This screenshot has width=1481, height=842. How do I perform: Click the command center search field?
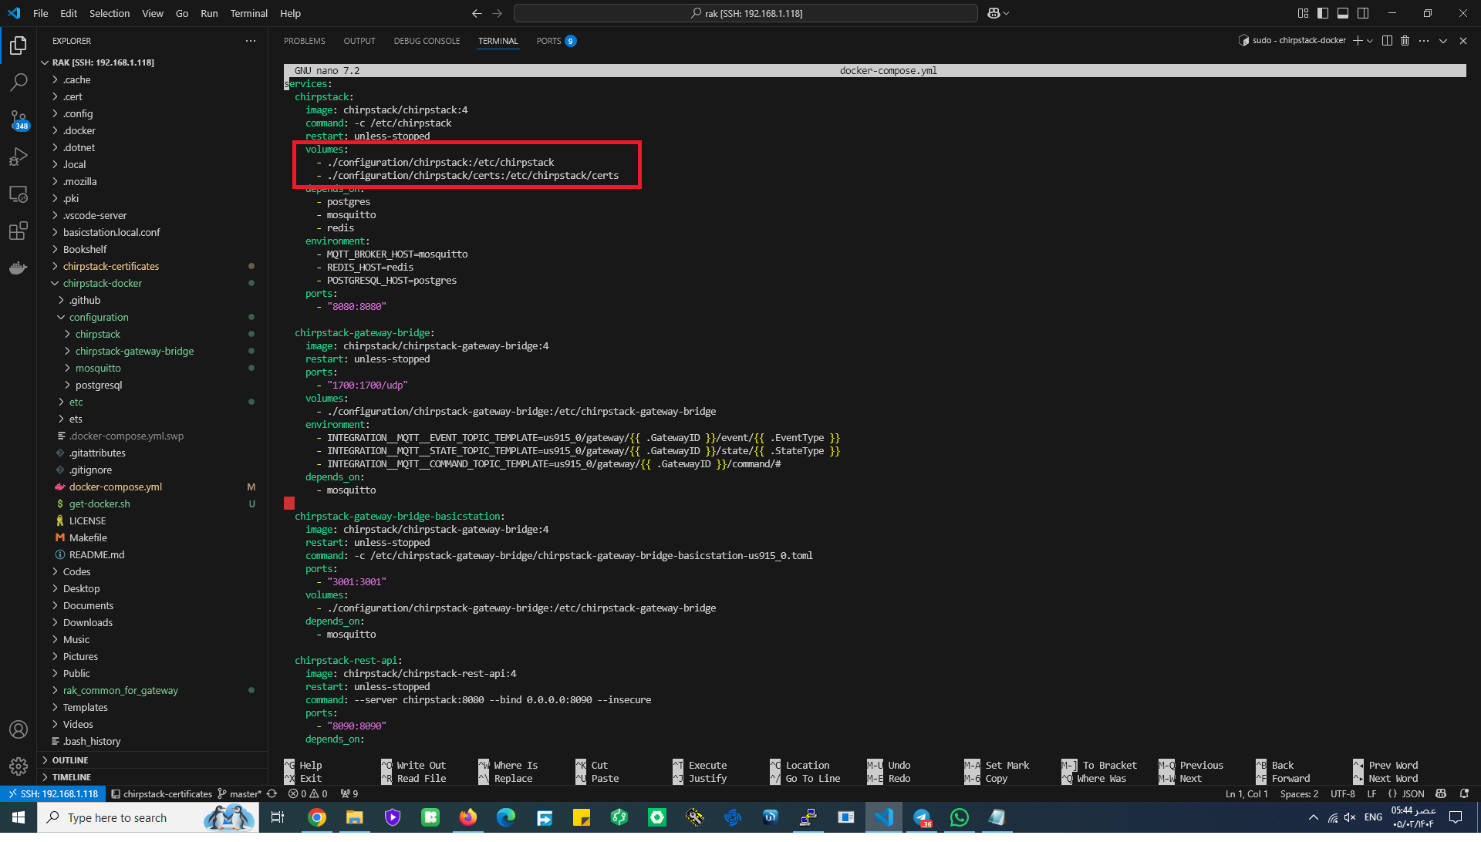pos(745,13)
